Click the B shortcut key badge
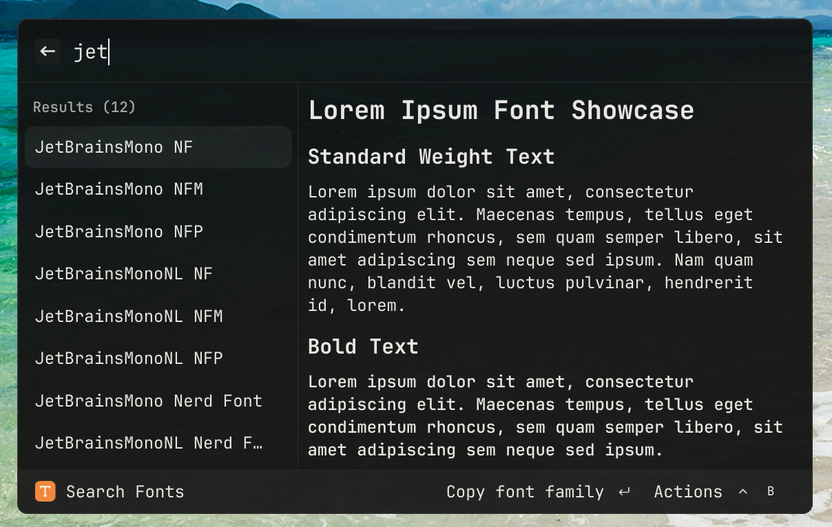832x527 pixels. (771, 492)
